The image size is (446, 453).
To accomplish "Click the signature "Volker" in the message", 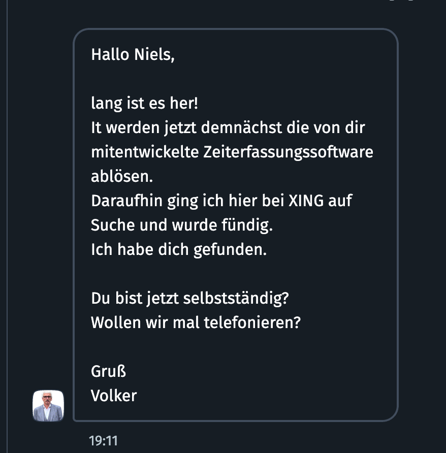I will coord(114,396).
